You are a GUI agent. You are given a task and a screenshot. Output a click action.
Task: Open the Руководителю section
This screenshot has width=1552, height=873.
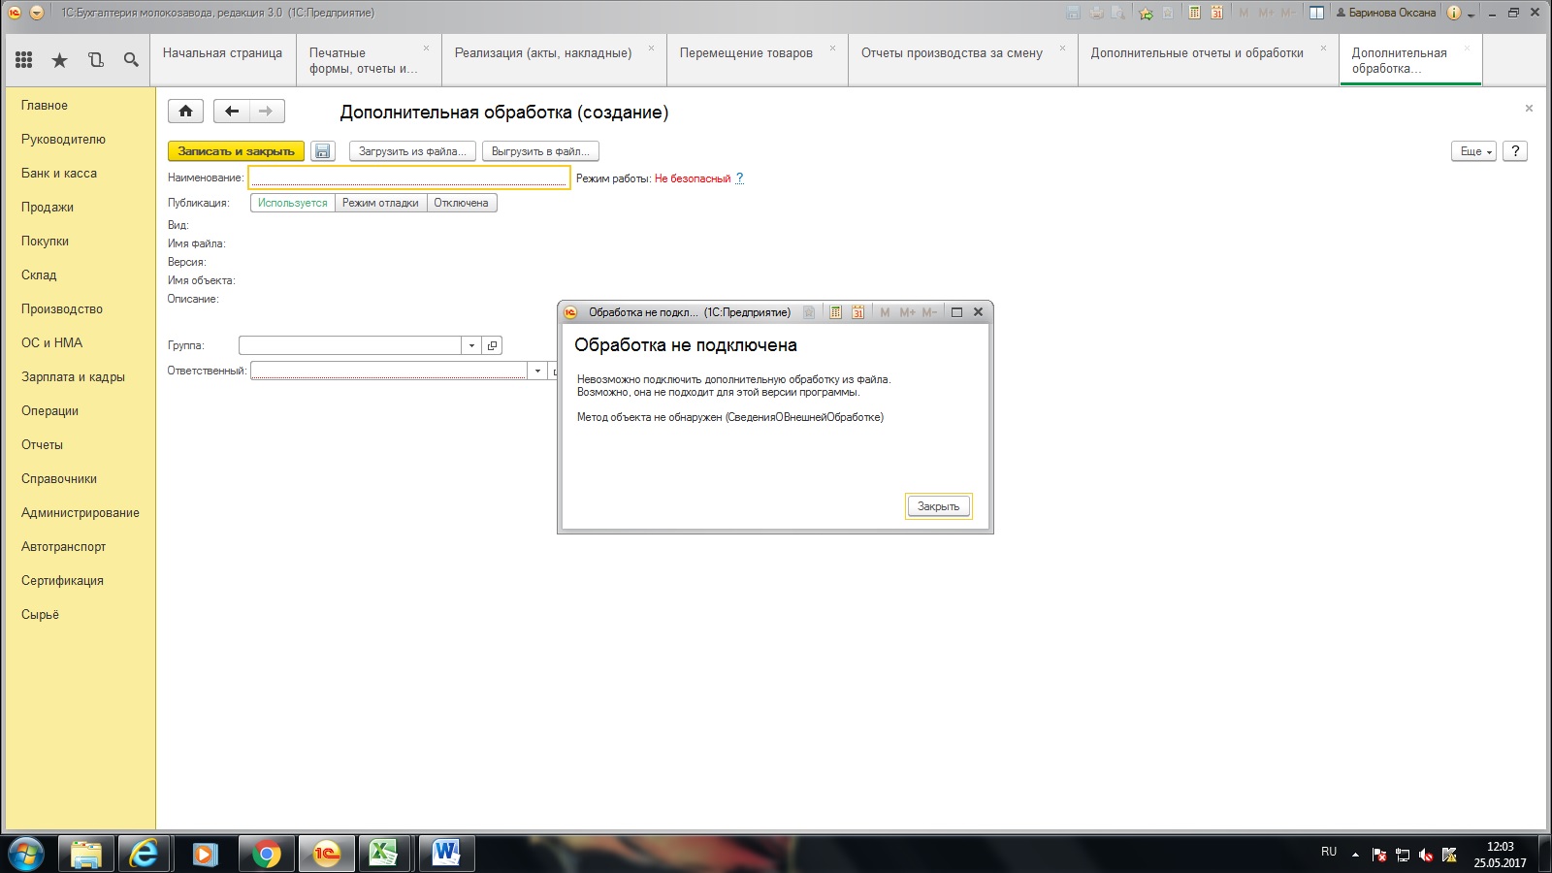[63, 139]
